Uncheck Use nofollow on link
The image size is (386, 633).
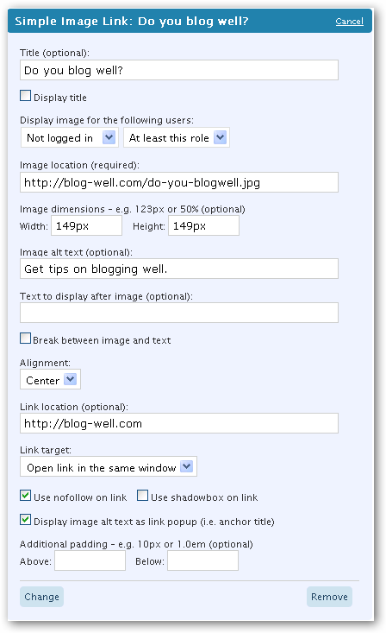[x=25, y=496]
